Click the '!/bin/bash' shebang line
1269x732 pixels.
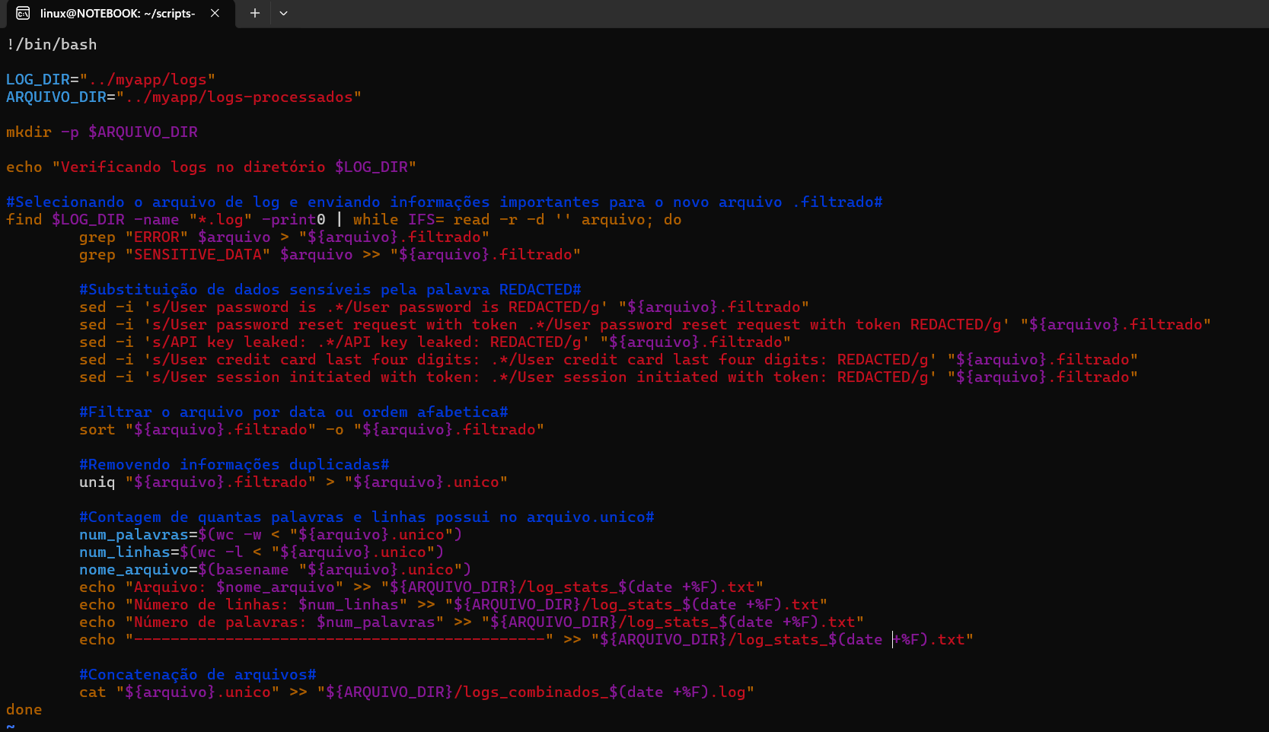[52, 44]
